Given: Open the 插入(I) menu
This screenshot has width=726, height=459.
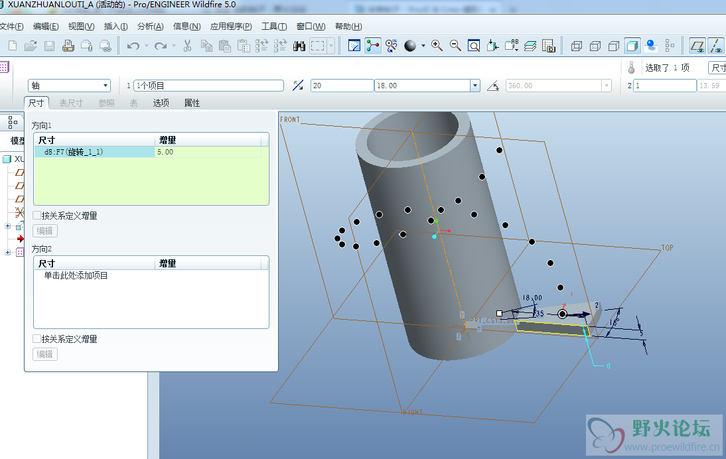Looking at the screenshot, I should point(115,27).
